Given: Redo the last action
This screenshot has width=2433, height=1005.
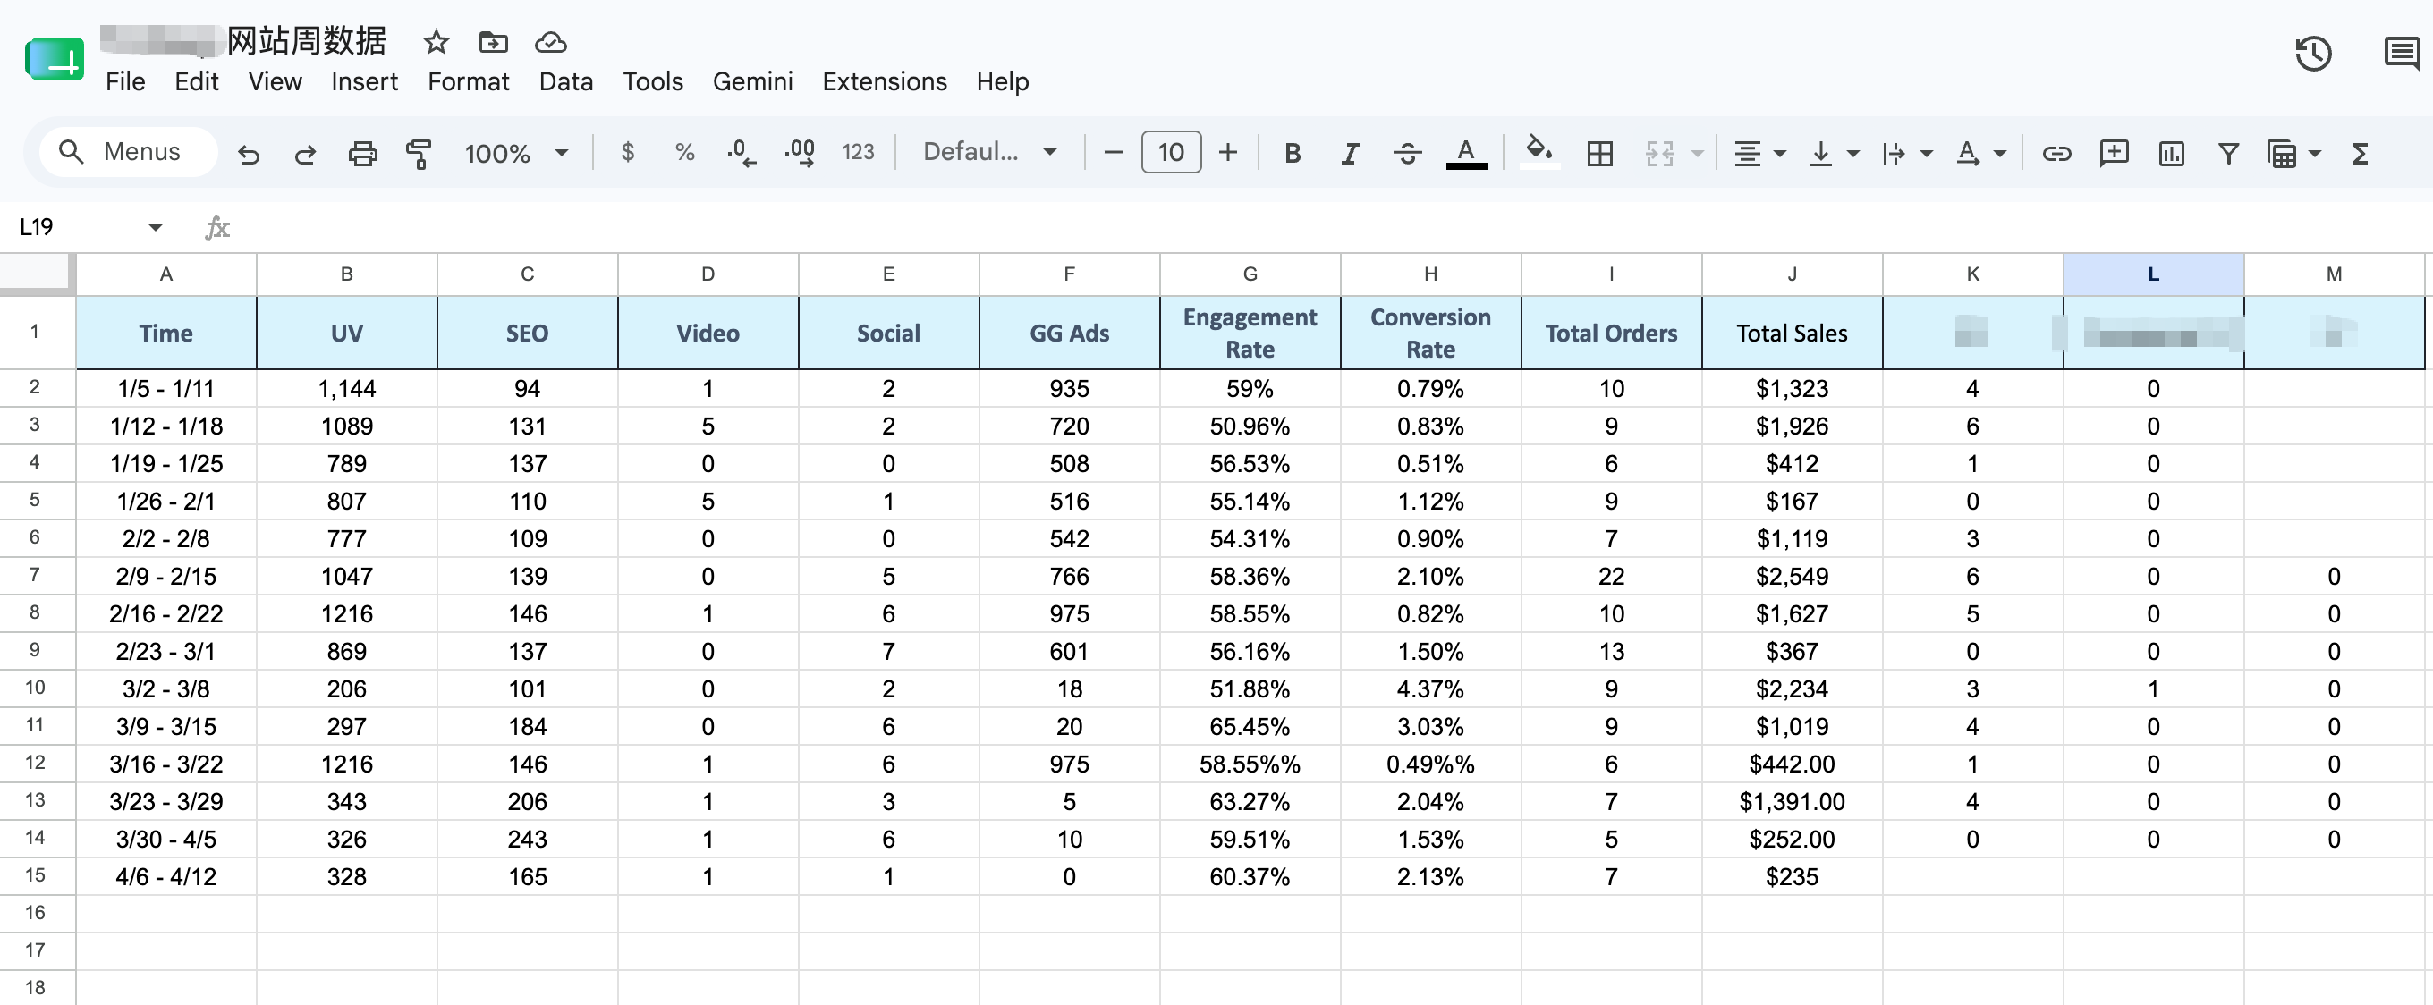Looking at the screenshot, I should point(305,153).
